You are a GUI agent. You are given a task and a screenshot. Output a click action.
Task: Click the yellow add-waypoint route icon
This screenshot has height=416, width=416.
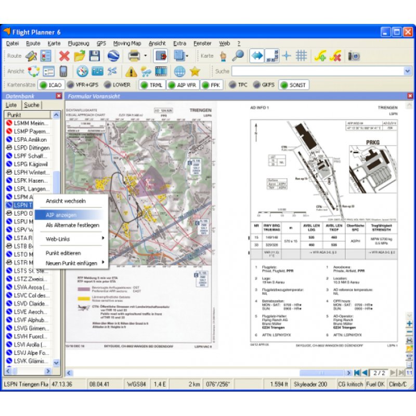320,56
